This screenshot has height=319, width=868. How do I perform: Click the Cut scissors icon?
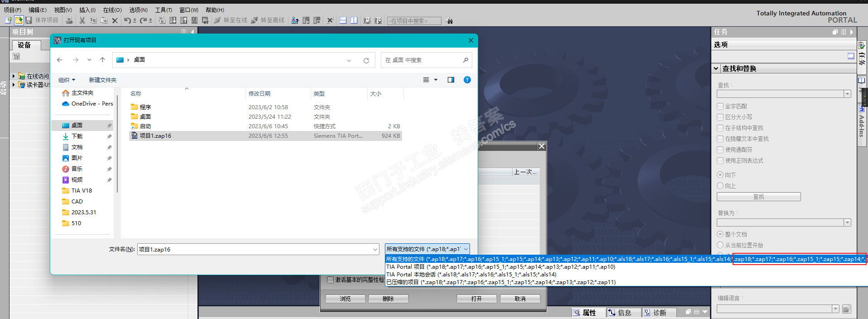click(x=82, y=20)
